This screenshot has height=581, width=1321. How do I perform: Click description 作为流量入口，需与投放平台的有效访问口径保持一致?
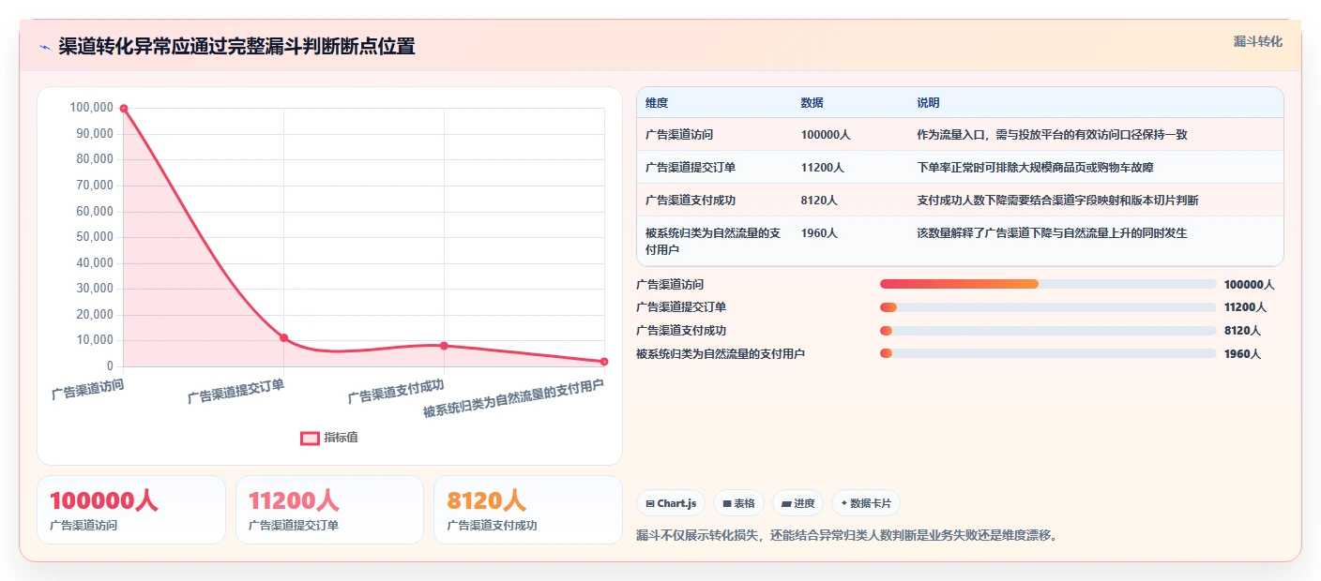click(x=1053, y=135)
